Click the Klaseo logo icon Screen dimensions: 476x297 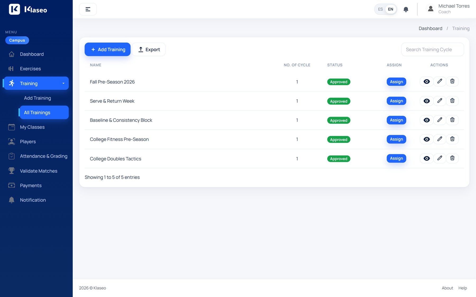[14, 9]
